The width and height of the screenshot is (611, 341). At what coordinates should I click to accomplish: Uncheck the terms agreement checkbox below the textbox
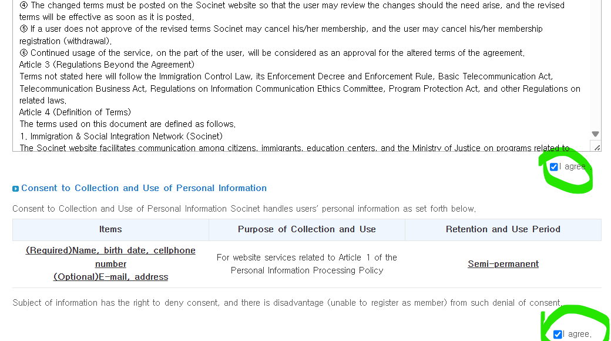point(553,167)
